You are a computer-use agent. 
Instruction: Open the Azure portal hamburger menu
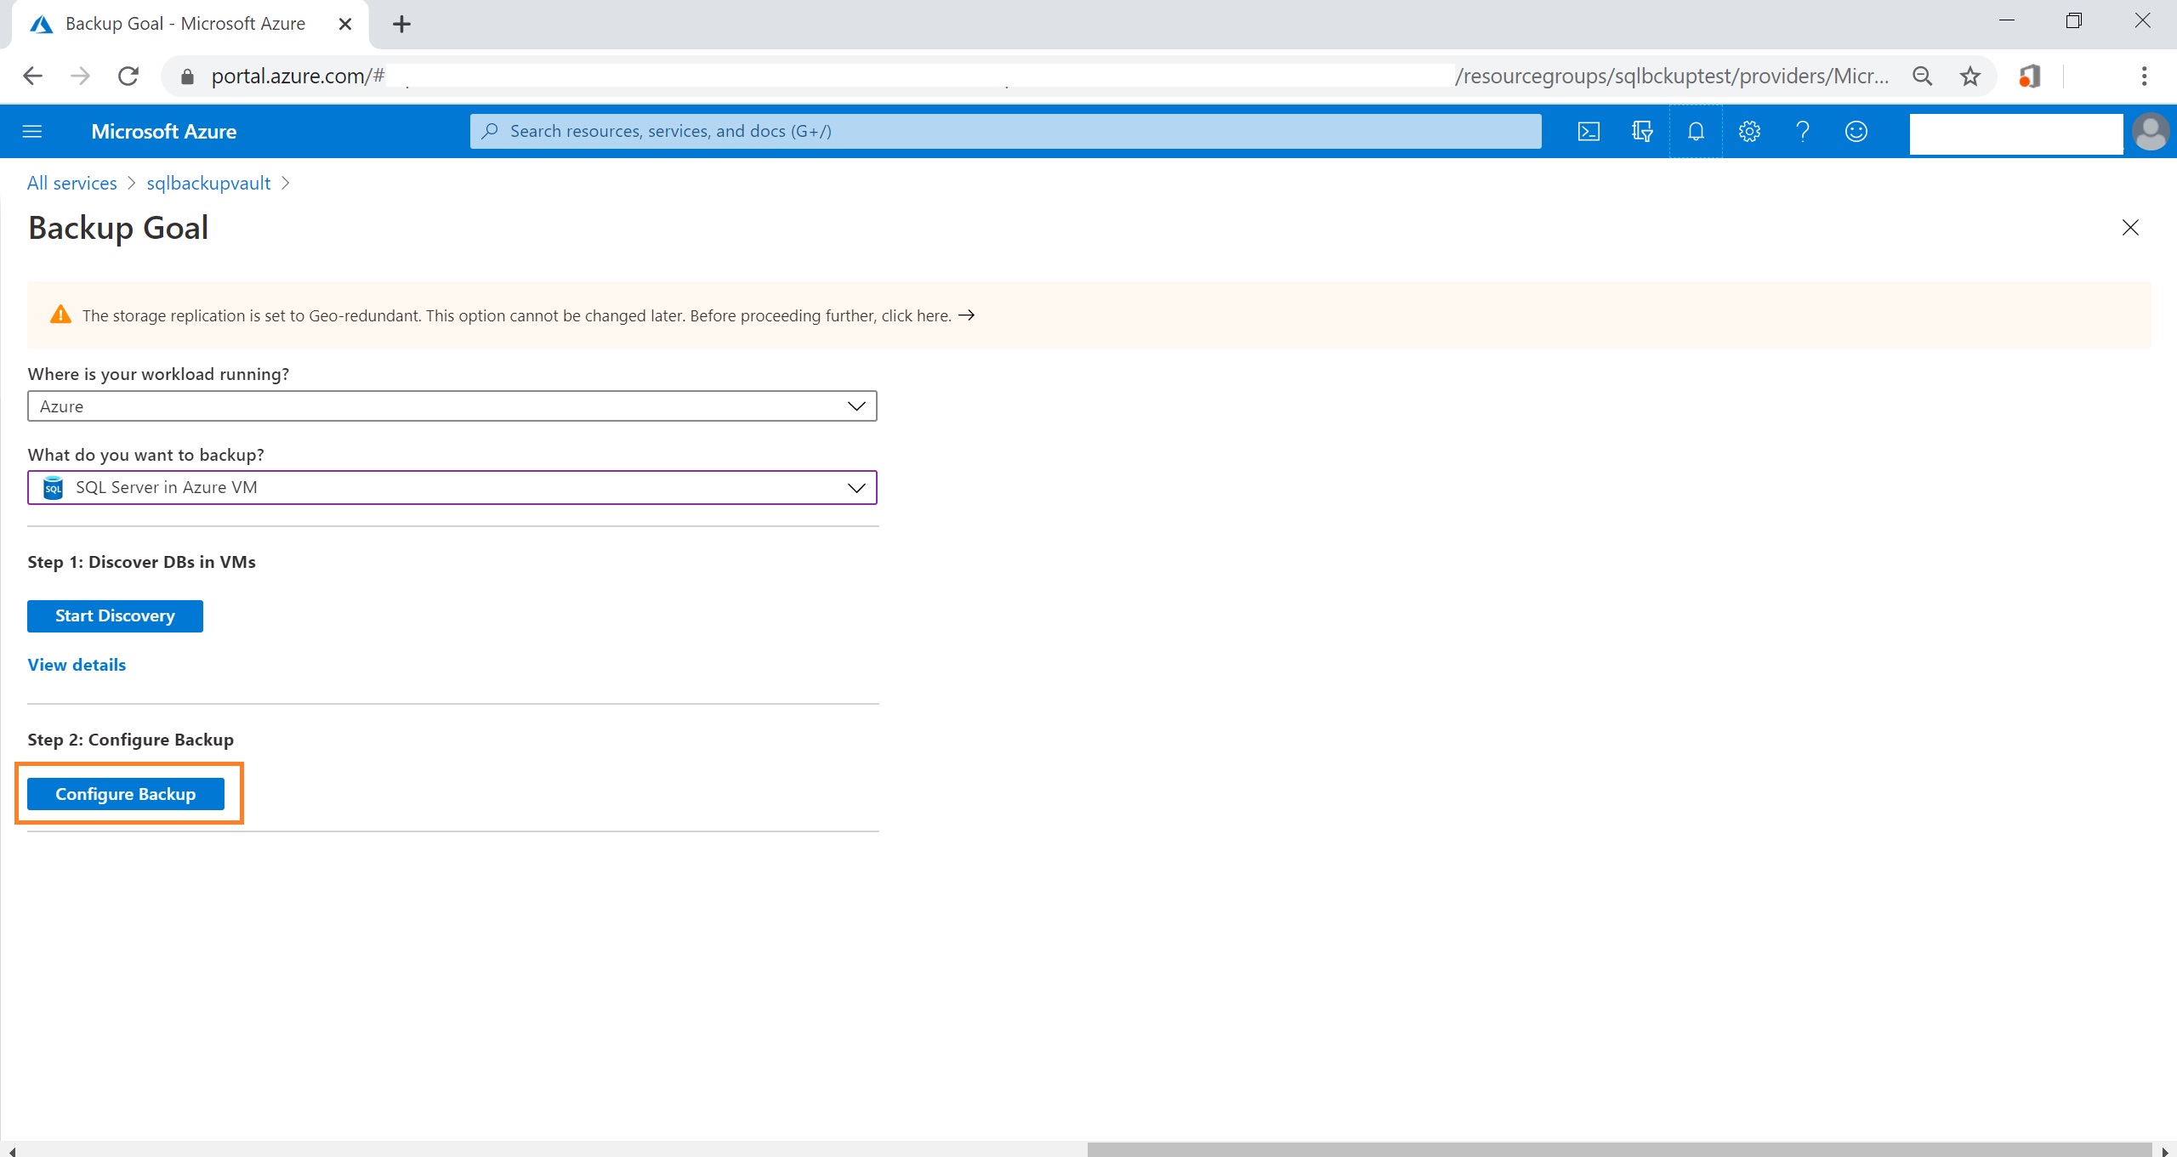coord(32,131)
